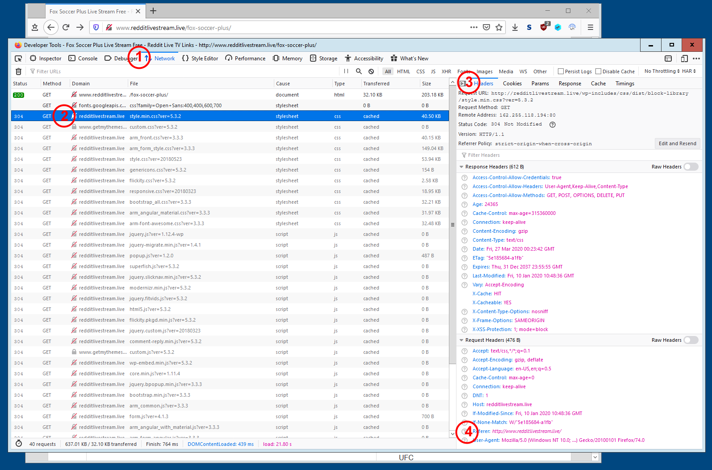Open the Timings tab
Image resolution: width=712 pixels, height=470 pixels.
pos(624,84)
